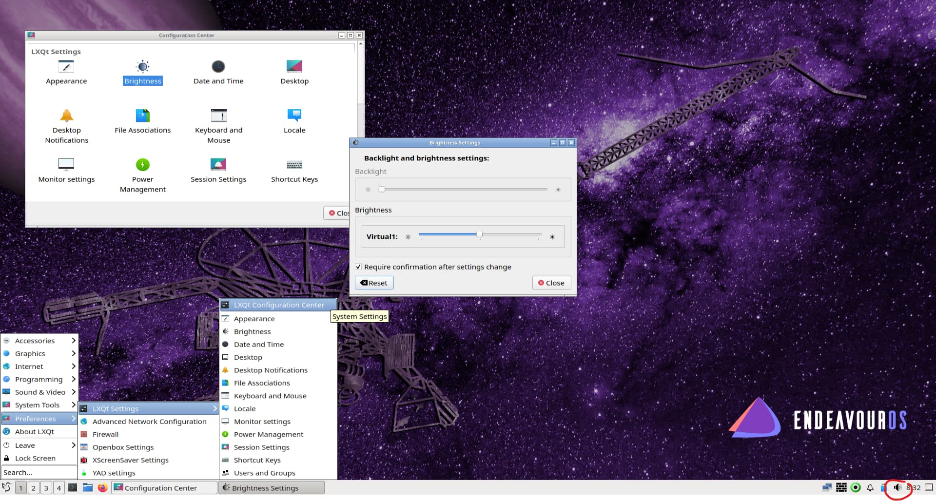Switch to Configuration Center taskbar button
936x501 pixels.
tap(164, 488)
